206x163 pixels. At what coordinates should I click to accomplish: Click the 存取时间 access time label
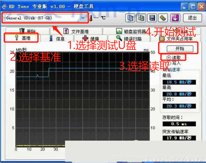click(x=172, y=117)
